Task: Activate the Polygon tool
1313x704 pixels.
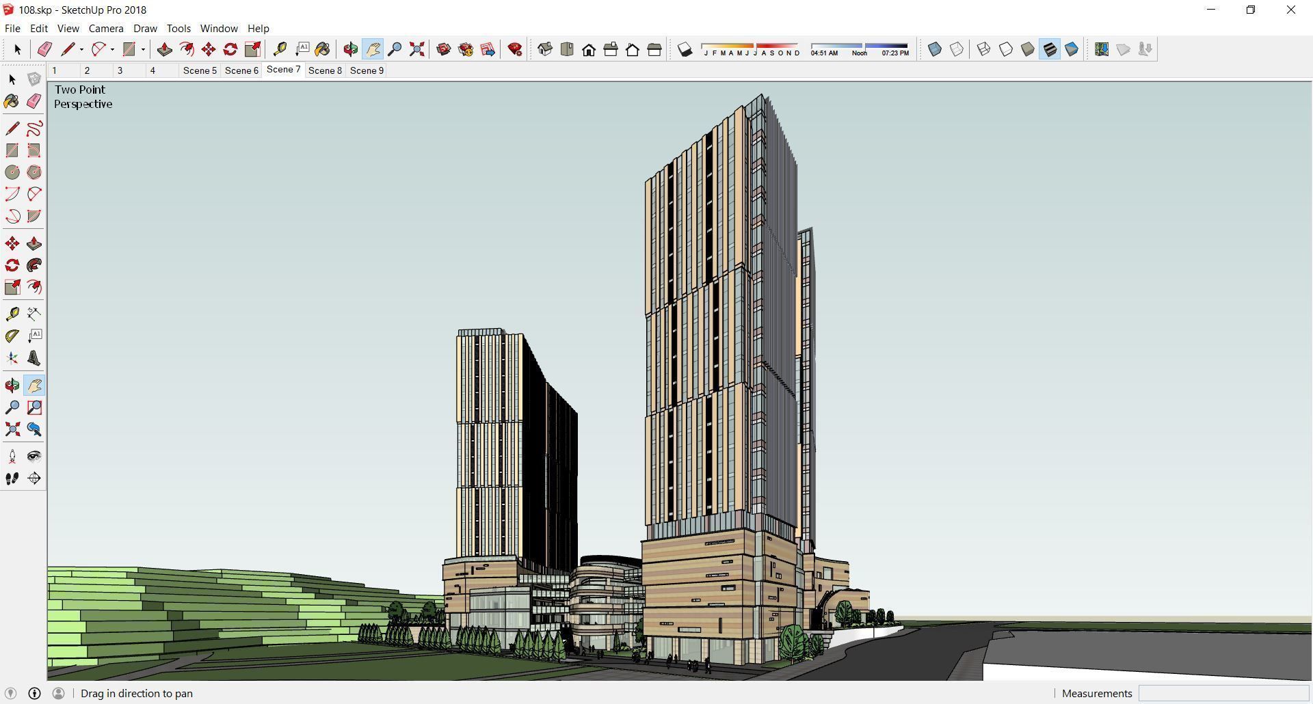Action: (34, 172)
